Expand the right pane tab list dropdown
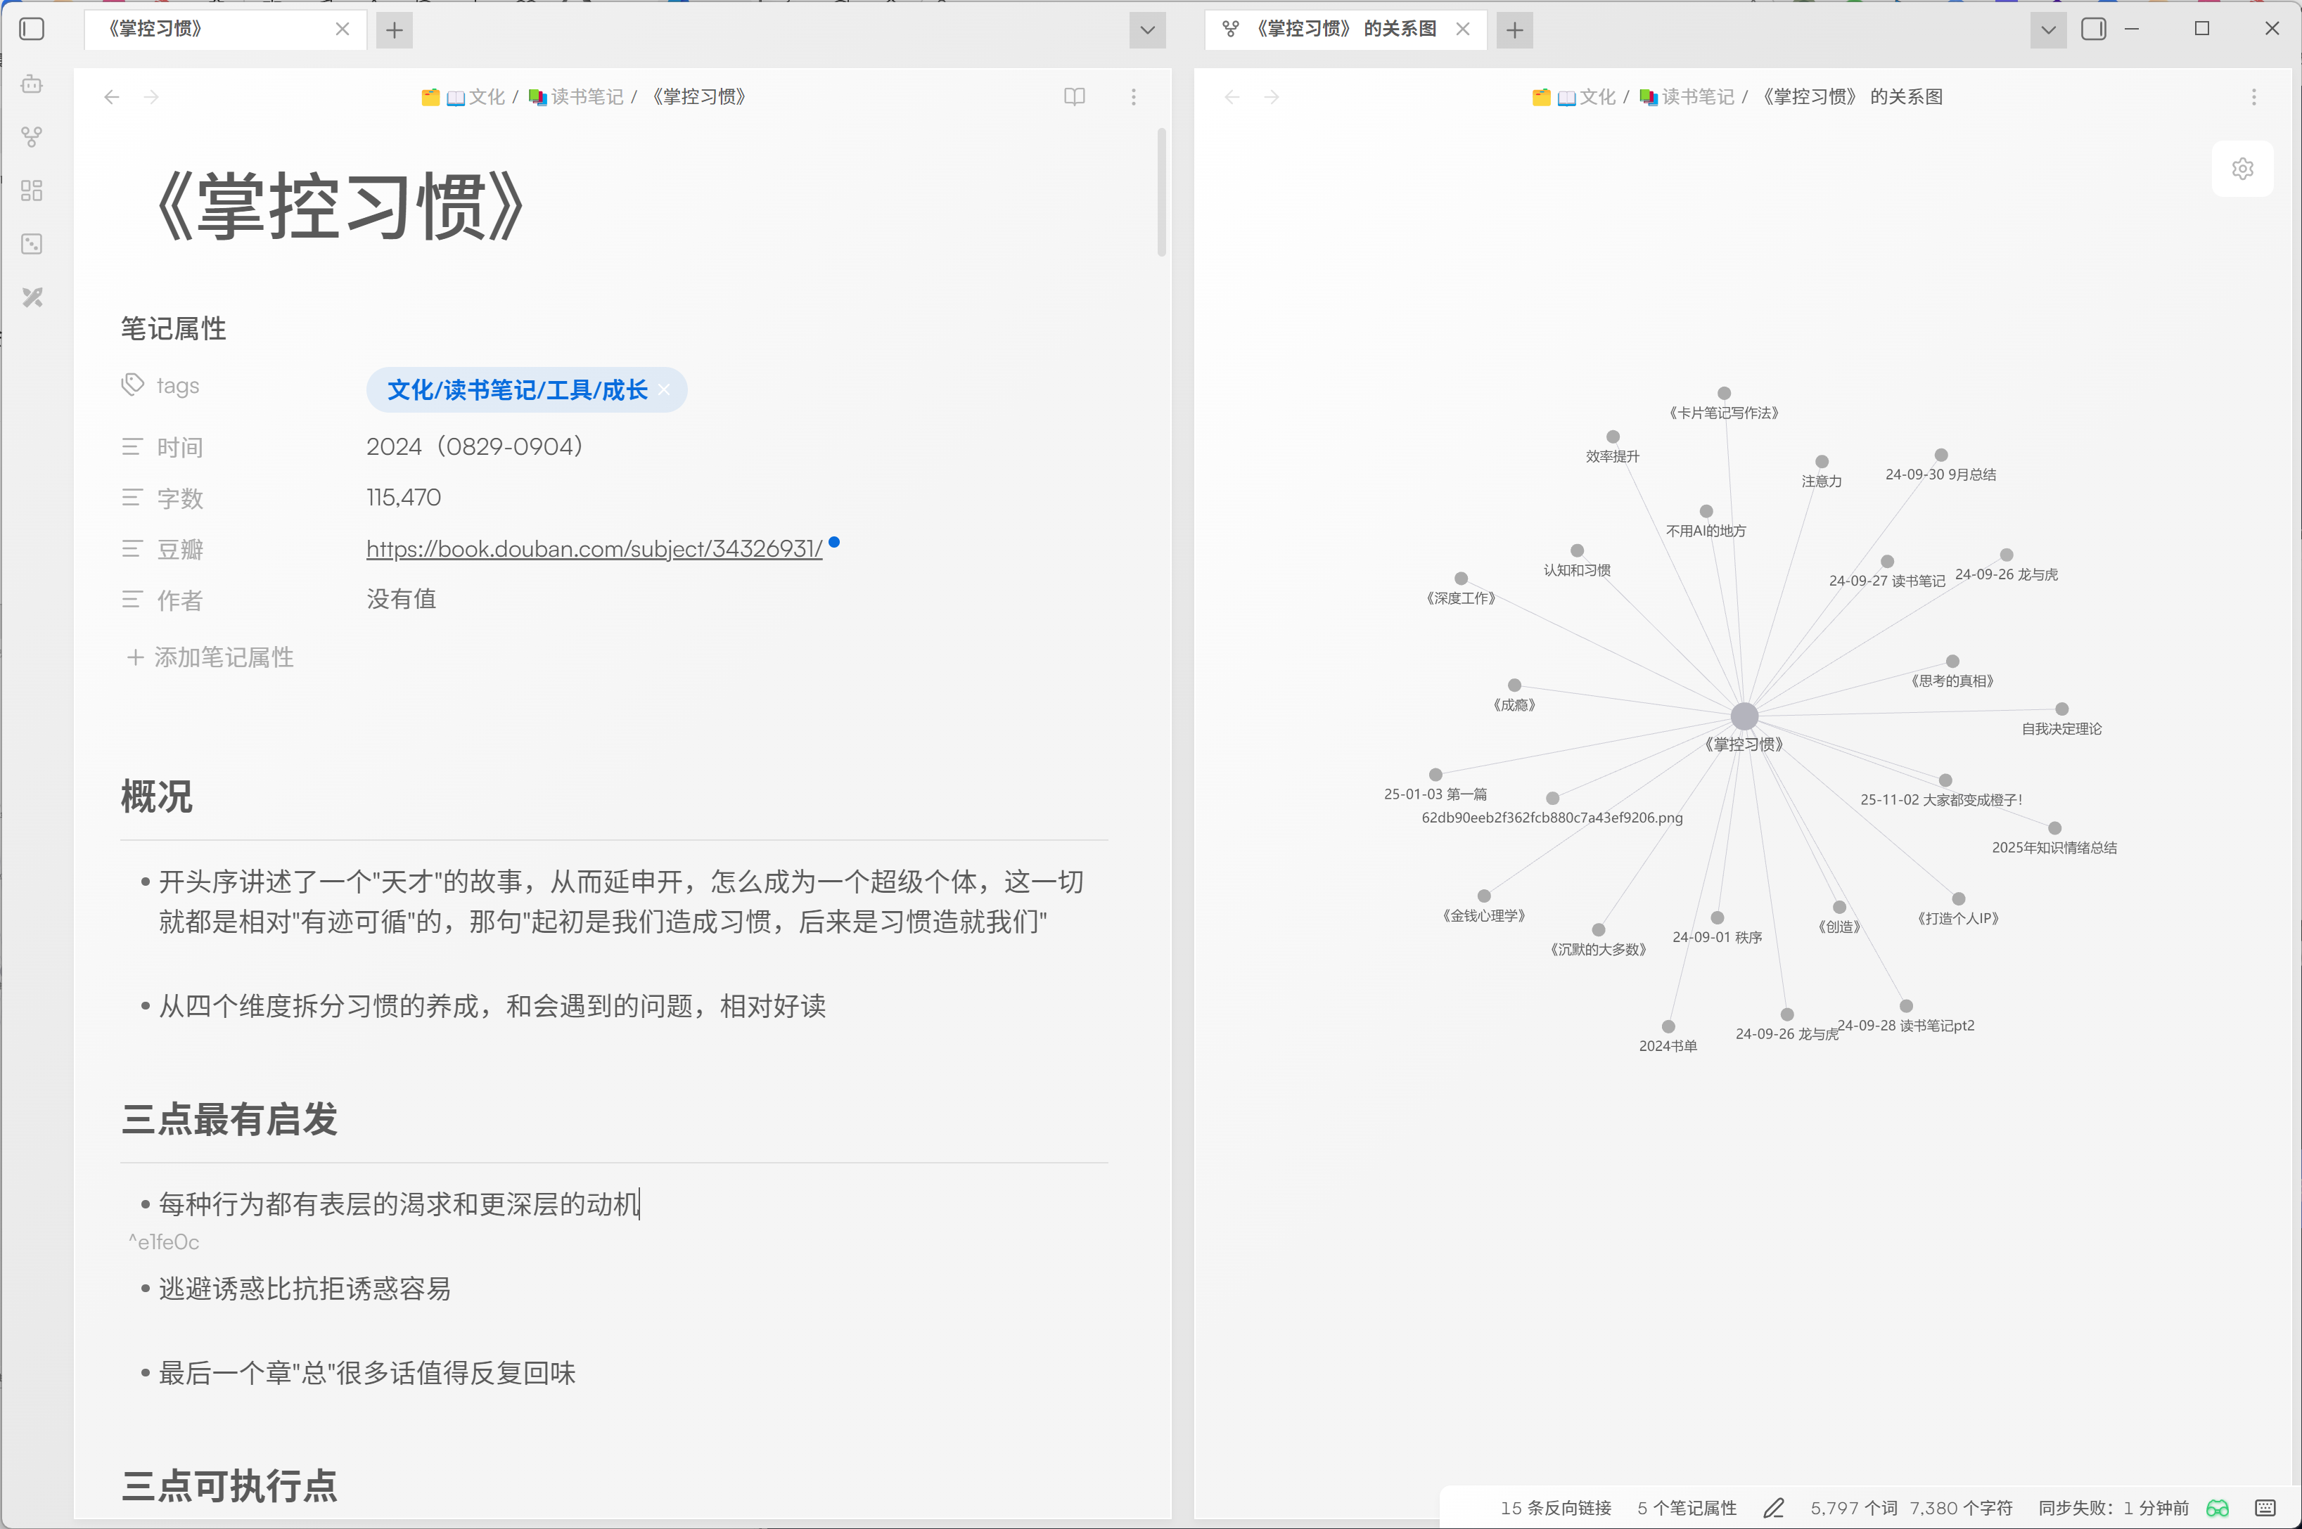2302x1529 pixels. coord(2047,30)
